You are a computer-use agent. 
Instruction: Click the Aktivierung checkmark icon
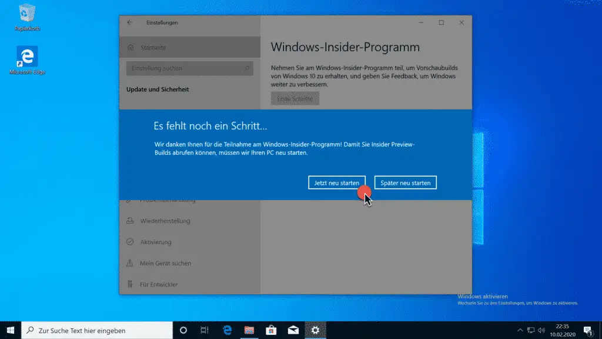pyautogui.click(x=130, y=242)
